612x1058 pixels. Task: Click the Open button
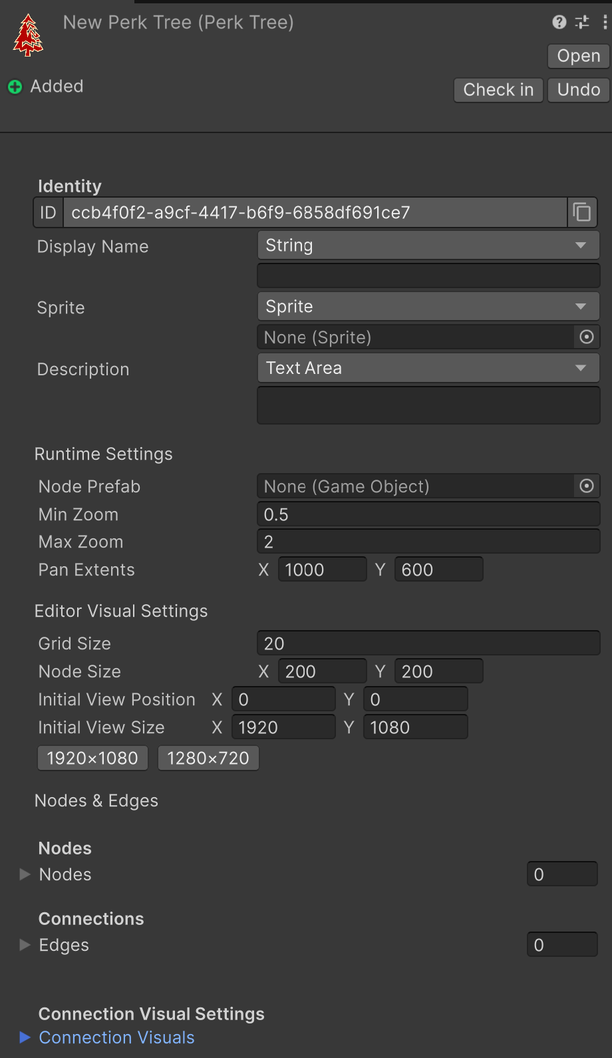(x=578, y=56)
